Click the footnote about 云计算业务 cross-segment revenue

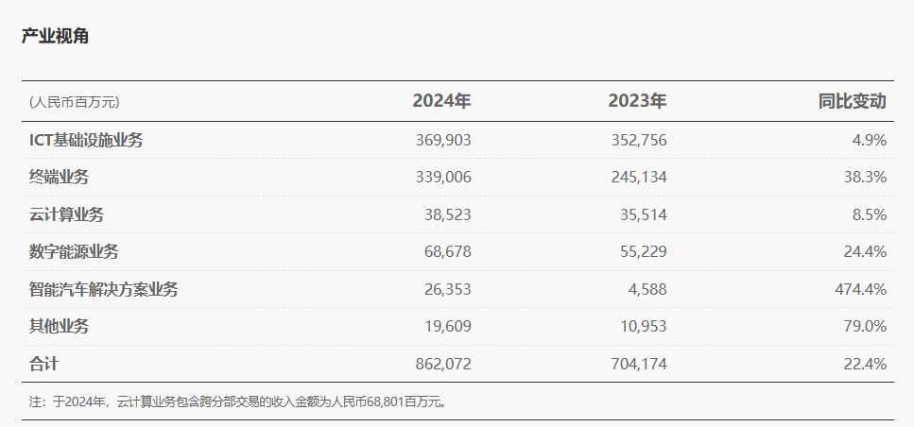(237, 401)
